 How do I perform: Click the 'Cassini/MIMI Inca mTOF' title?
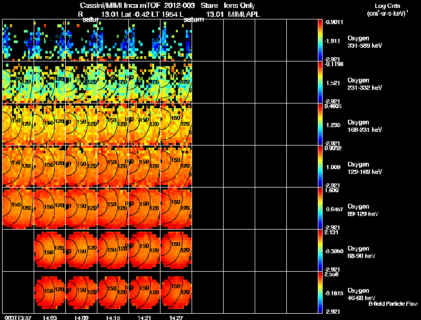120,5
